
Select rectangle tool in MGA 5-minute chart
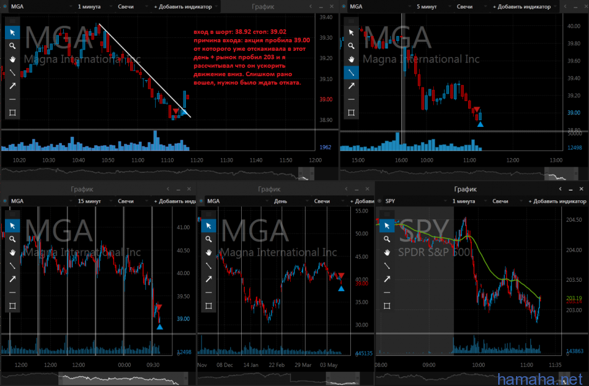tap(351, 113)
